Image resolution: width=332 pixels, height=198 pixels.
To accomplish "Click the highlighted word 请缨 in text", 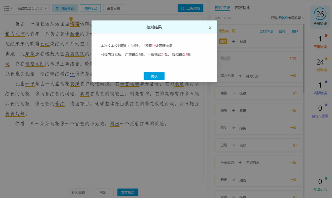I will [x=74, y=24].
